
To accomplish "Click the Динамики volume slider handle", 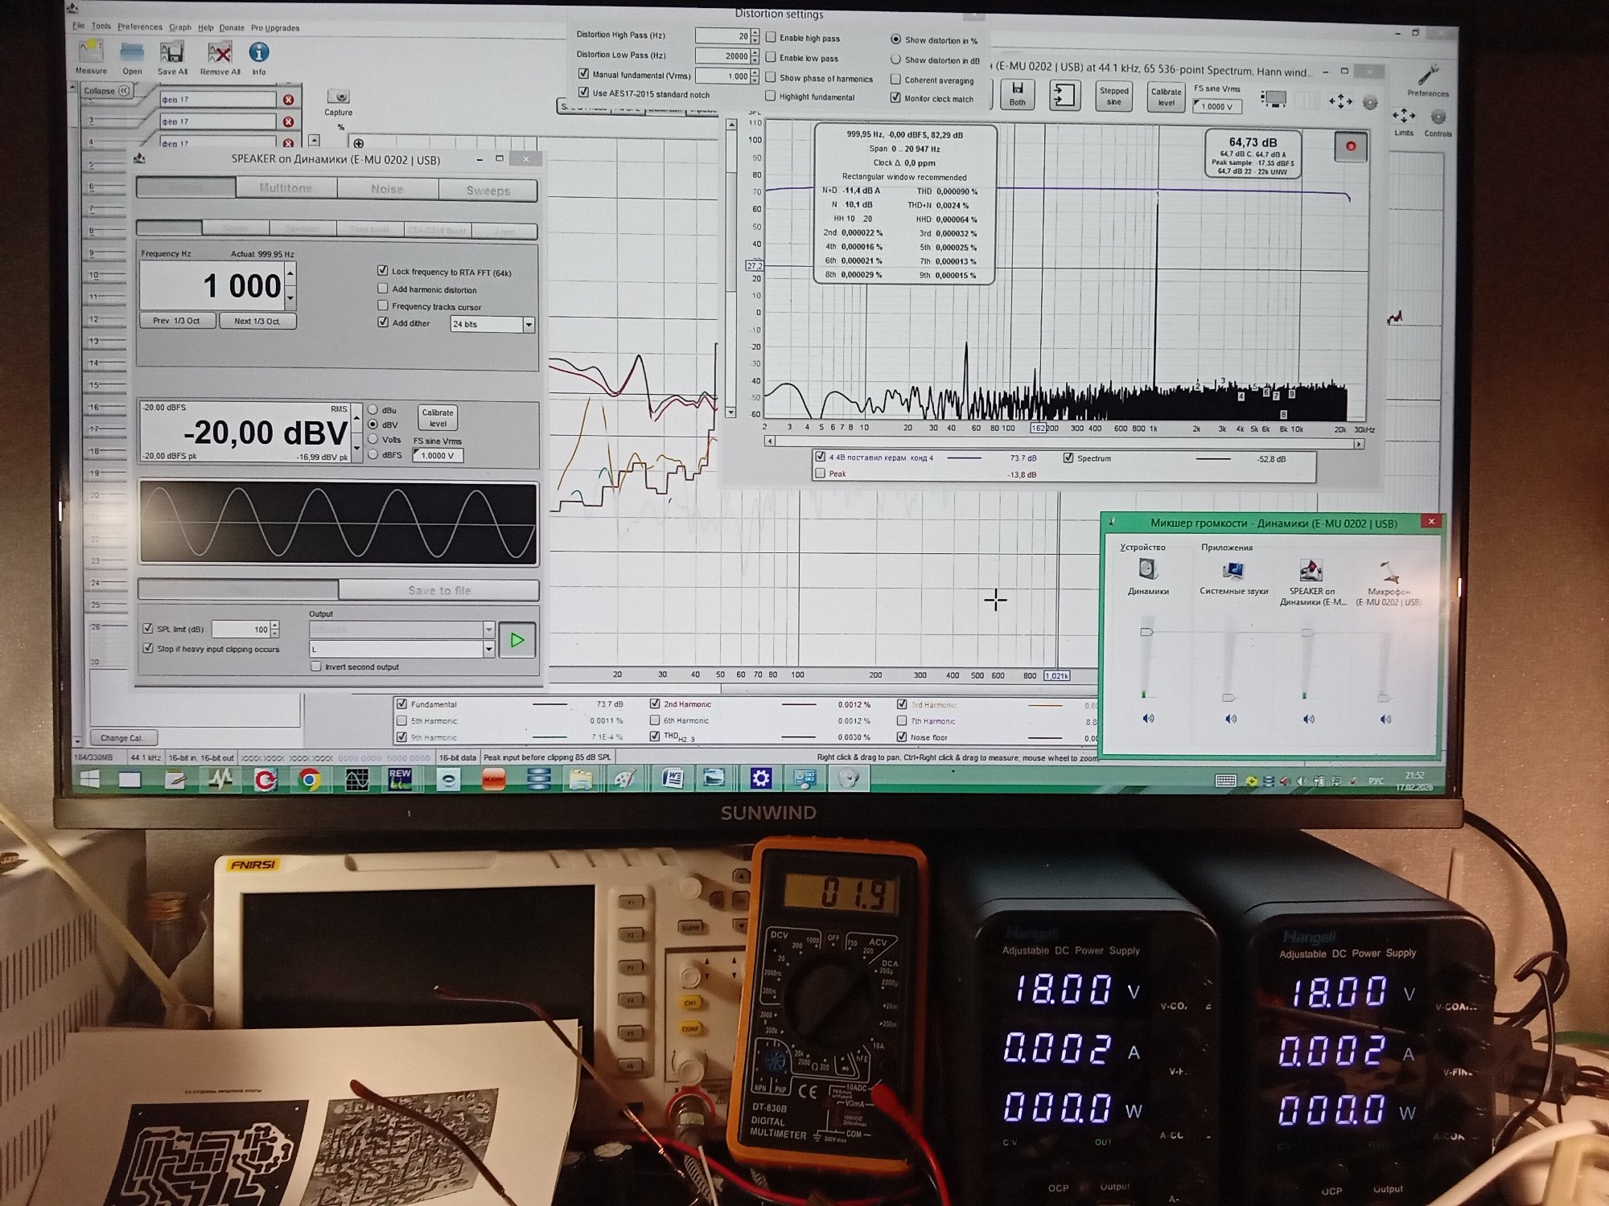I will click(x=1146, y=632).
